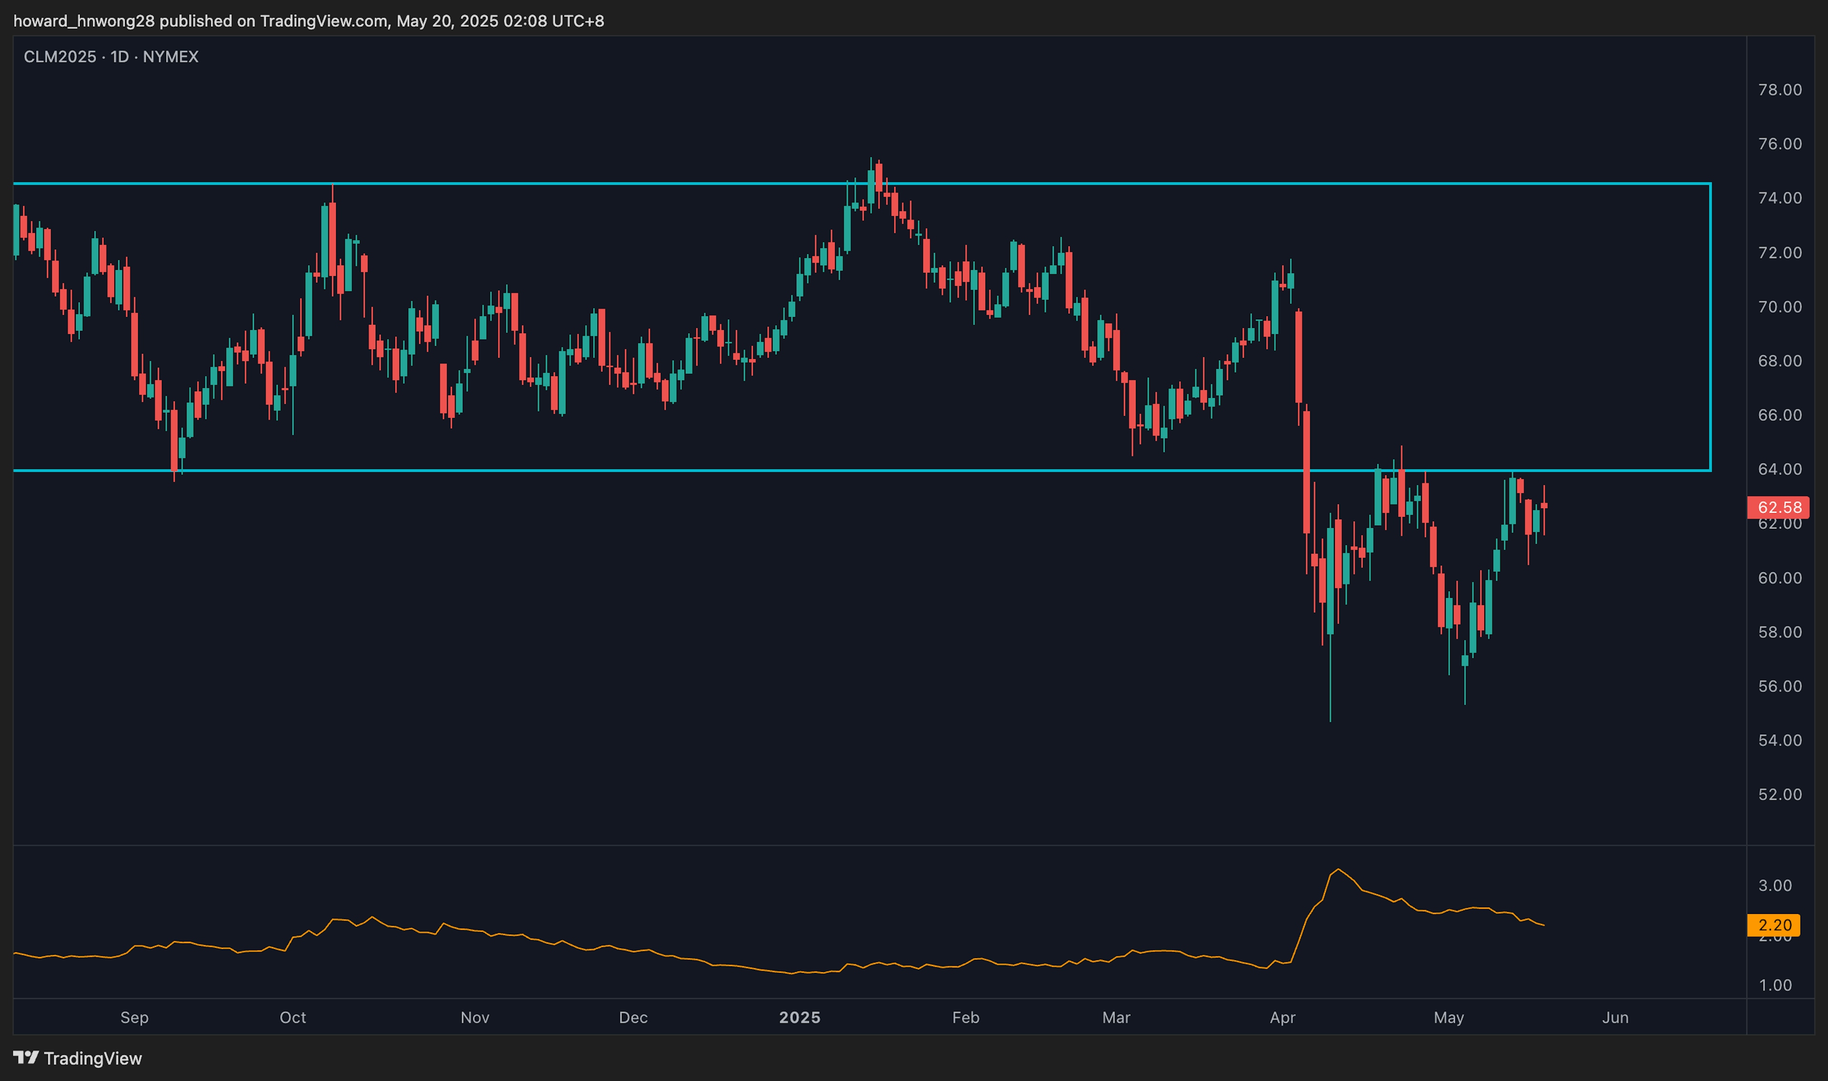Click the orange 2.20 indicator value label

pos(1774,925)
